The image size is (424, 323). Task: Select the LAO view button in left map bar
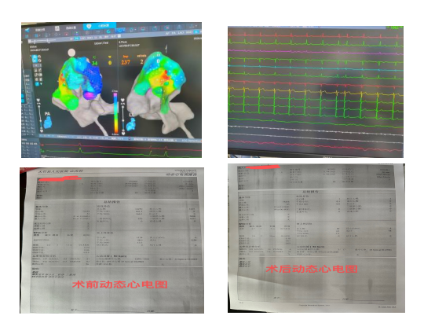click(83, 39)
